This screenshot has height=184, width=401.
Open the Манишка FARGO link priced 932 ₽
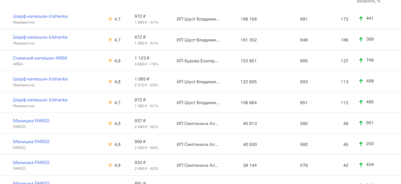coord(31,162)
